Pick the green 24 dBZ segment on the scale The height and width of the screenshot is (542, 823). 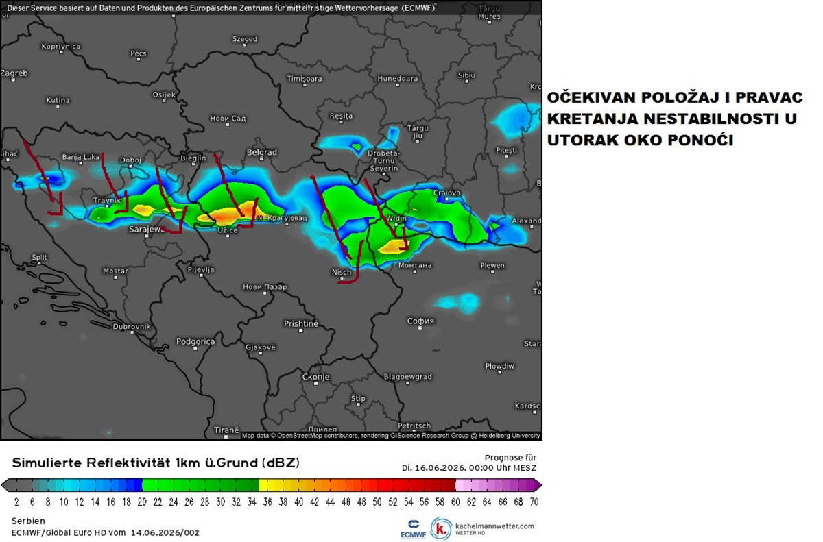point(173,485)
